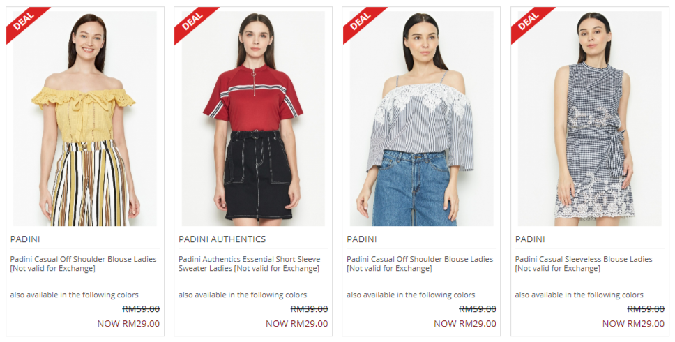Click the crossed-out RM39.00 original price
This screenshot has height=342, width=675.
coord(309,308)
